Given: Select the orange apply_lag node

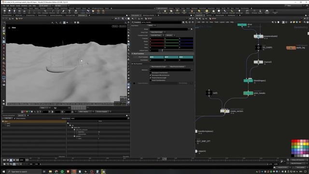Looking at the screenshot, I should [x=291, y=48].
